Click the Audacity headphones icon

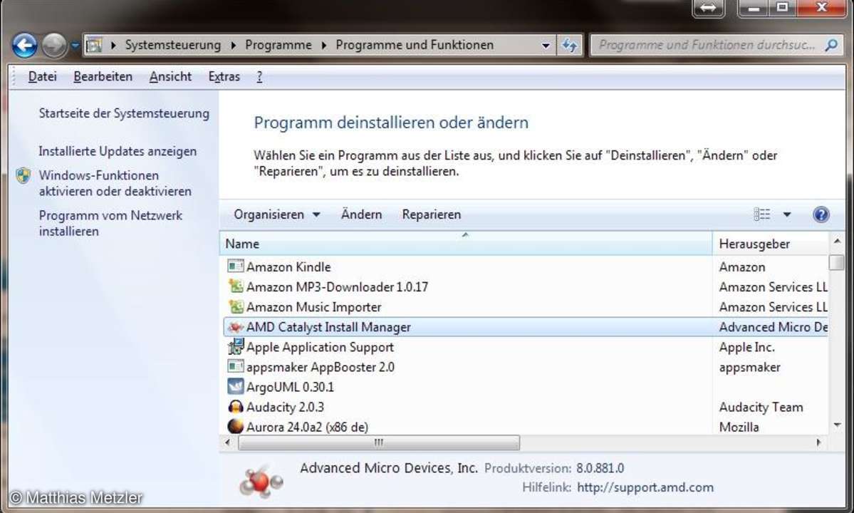[x=235, y=407]
